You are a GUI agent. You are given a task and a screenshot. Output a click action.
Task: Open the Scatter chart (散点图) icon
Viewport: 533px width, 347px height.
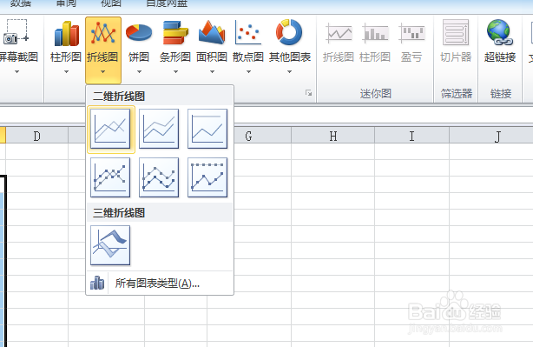coord(248,33)
